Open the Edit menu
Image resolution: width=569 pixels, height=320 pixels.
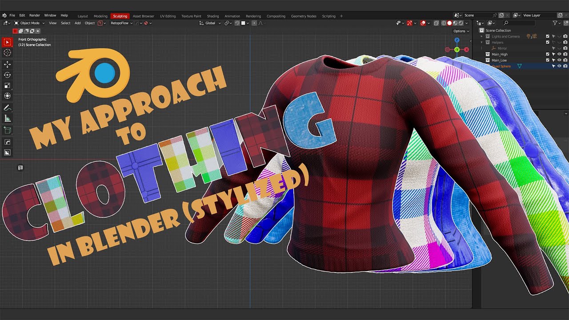tap(22, 16)
